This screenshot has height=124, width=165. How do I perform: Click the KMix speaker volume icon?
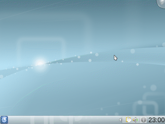point(135,120)
